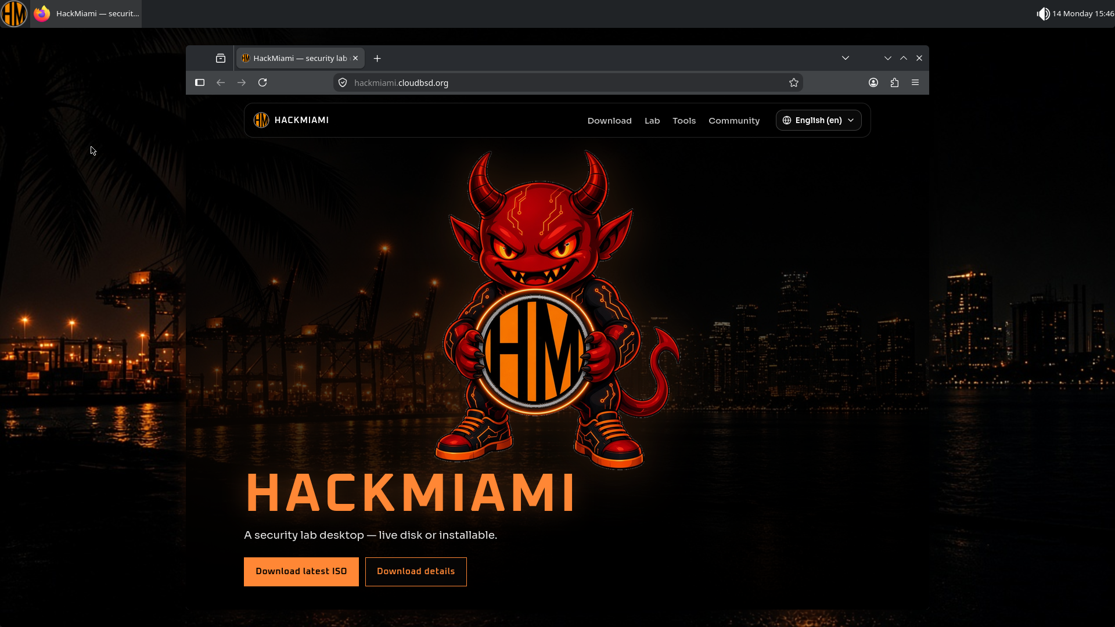Open the Community nav link
This screenshot has height=627, width=1115.
point(734,121)
